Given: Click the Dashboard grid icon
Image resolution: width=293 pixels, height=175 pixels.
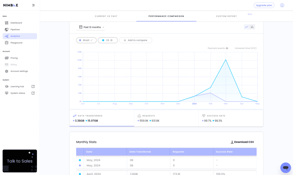Looking at the screenshot, I should point(7,23).
